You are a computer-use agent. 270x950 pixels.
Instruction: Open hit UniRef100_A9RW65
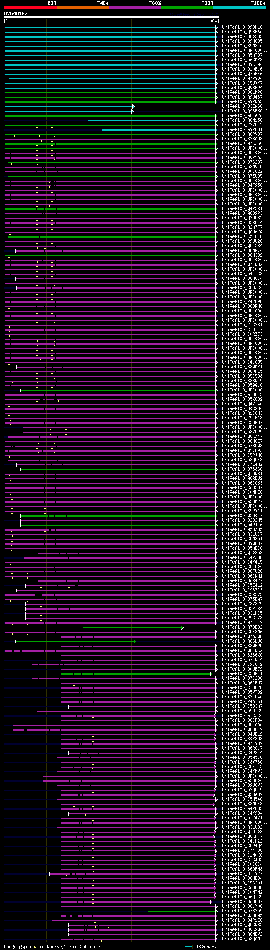(x=242, y=101)
